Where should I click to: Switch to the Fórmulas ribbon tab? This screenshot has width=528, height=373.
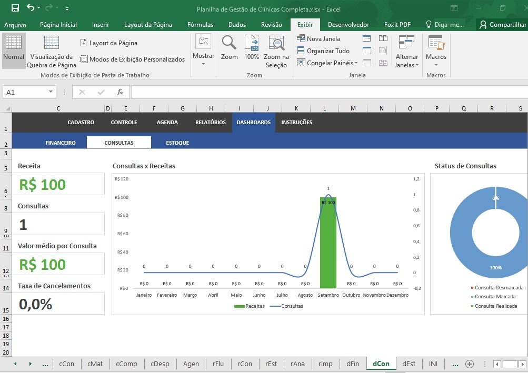(x=200, y=25)
